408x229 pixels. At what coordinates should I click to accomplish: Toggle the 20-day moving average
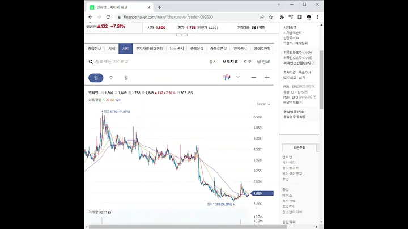[x=108, y=100]
